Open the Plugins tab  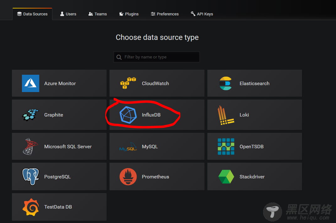point(129,14)
